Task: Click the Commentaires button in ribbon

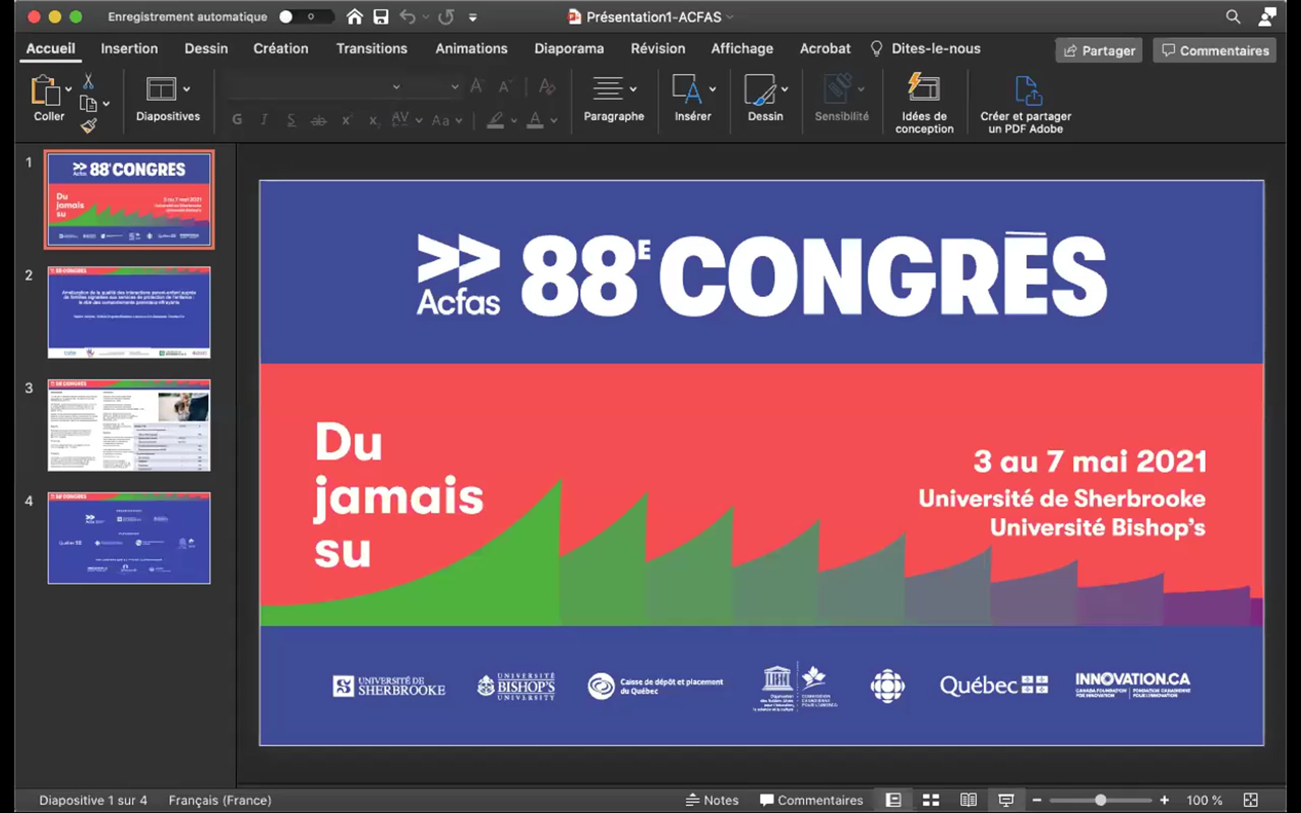Action: (x=1215, y=50)
